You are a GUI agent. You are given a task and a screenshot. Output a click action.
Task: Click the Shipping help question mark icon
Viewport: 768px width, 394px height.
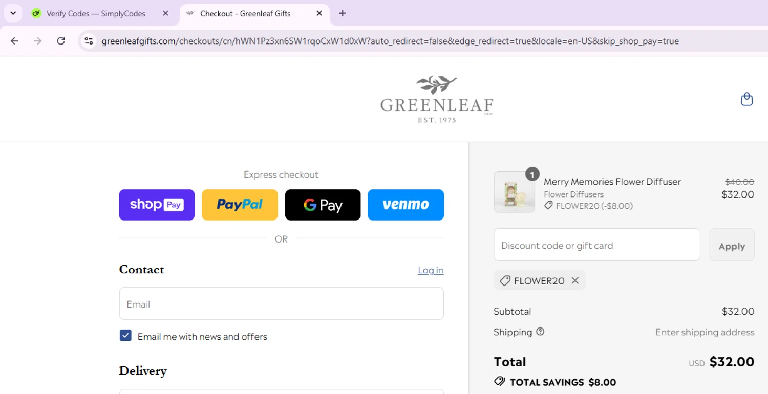point(540,332)
